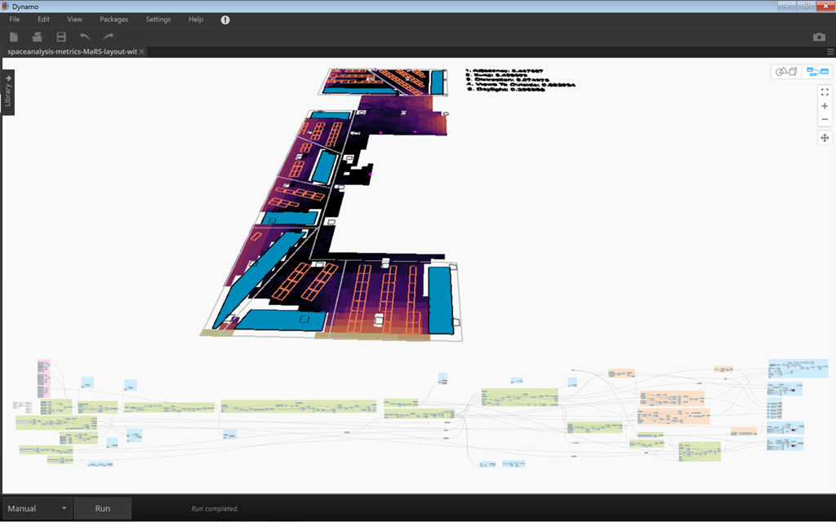Viewport: 836px width, 522px height.
Task: Open the Manual run type dropdown
Action: [37, 508]
